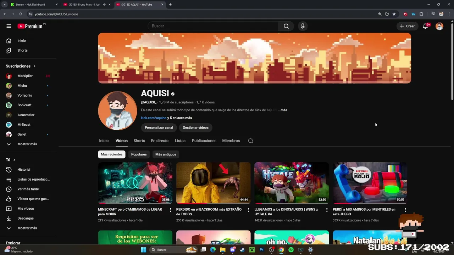Open the Suscripciones section arrow
This screenshot has width=454, height=255.
click(x=34, y=66)
